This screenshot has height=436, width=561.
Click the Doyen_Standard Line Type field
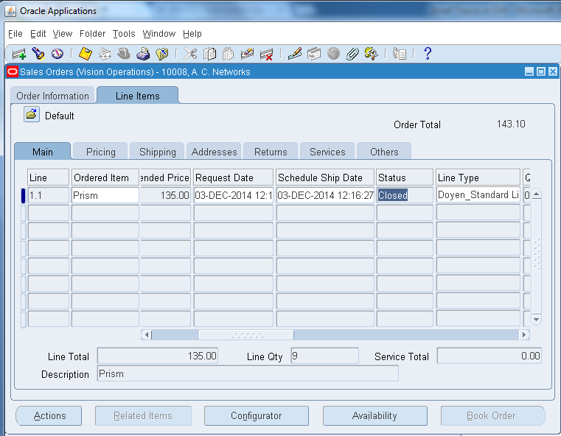(478, 195)
